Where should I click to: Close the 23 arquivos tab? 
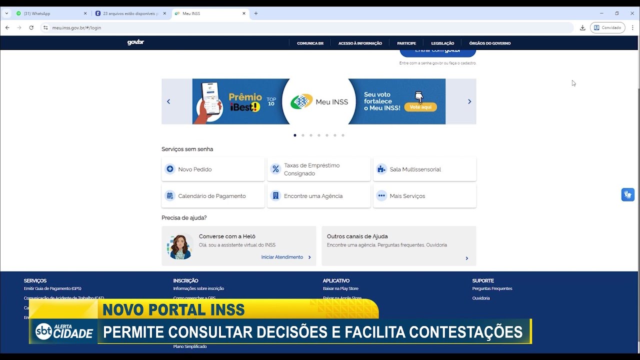(x=164, y=13)
